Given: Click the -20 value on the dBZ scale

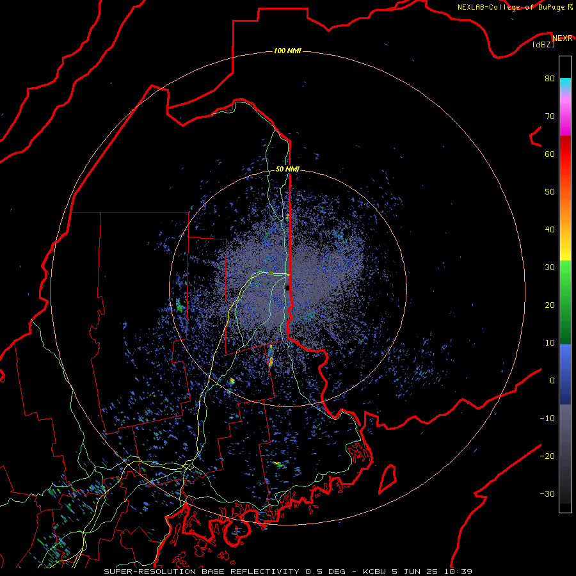Looking at the screenshot, I should point(547,456).
